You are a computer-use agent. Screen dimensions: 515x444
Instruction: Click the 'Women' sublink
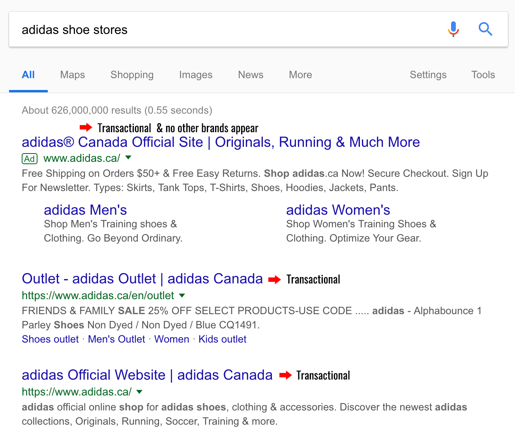tap(172, 339)
